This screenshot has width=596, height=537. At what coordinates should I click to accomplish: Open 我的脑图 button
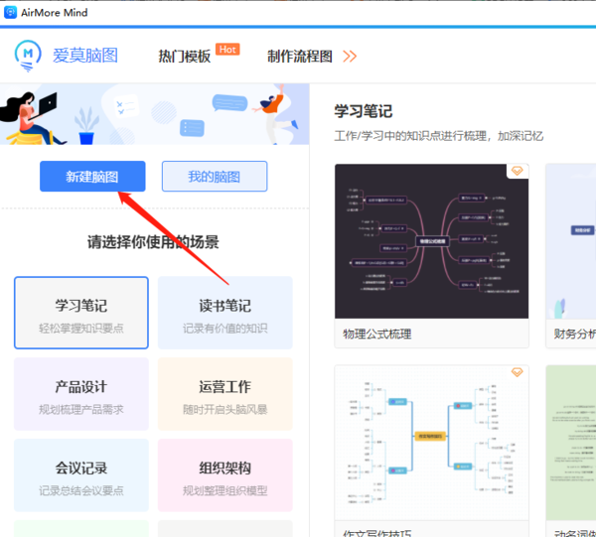click(x=215, y=177)
